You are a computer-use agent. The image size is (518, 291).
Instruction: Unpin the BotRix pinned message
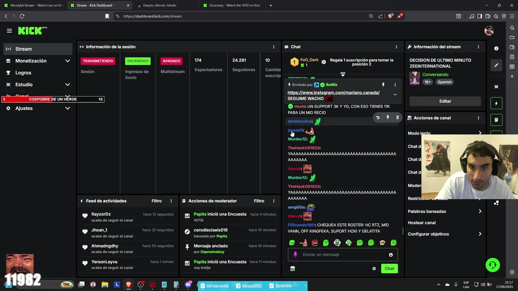click(x=383, y=85)
